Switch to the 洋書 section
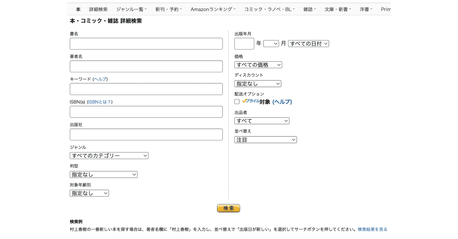 click(x=364, y=9)
